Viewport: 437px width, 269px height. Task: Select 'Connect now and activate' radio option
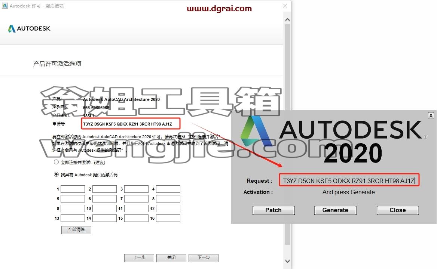point(56,162)
